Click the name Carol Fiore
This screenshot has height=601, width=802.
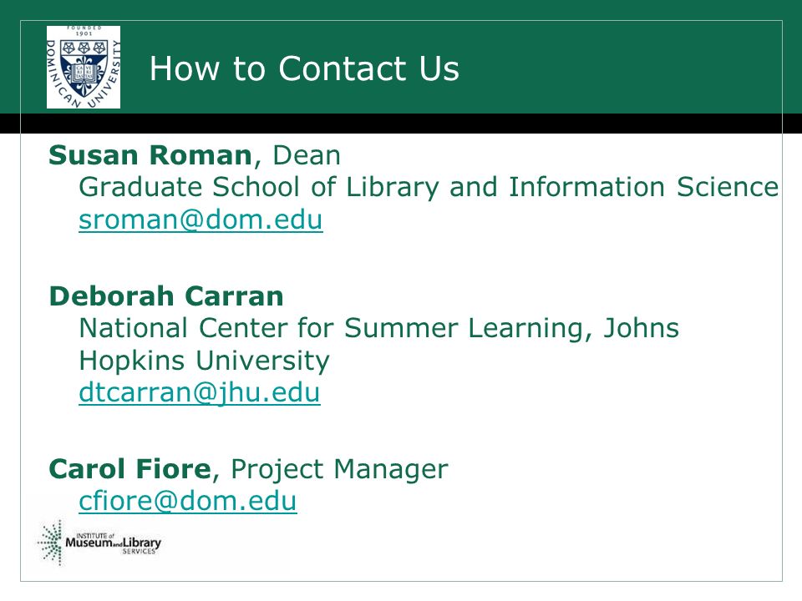130,468
